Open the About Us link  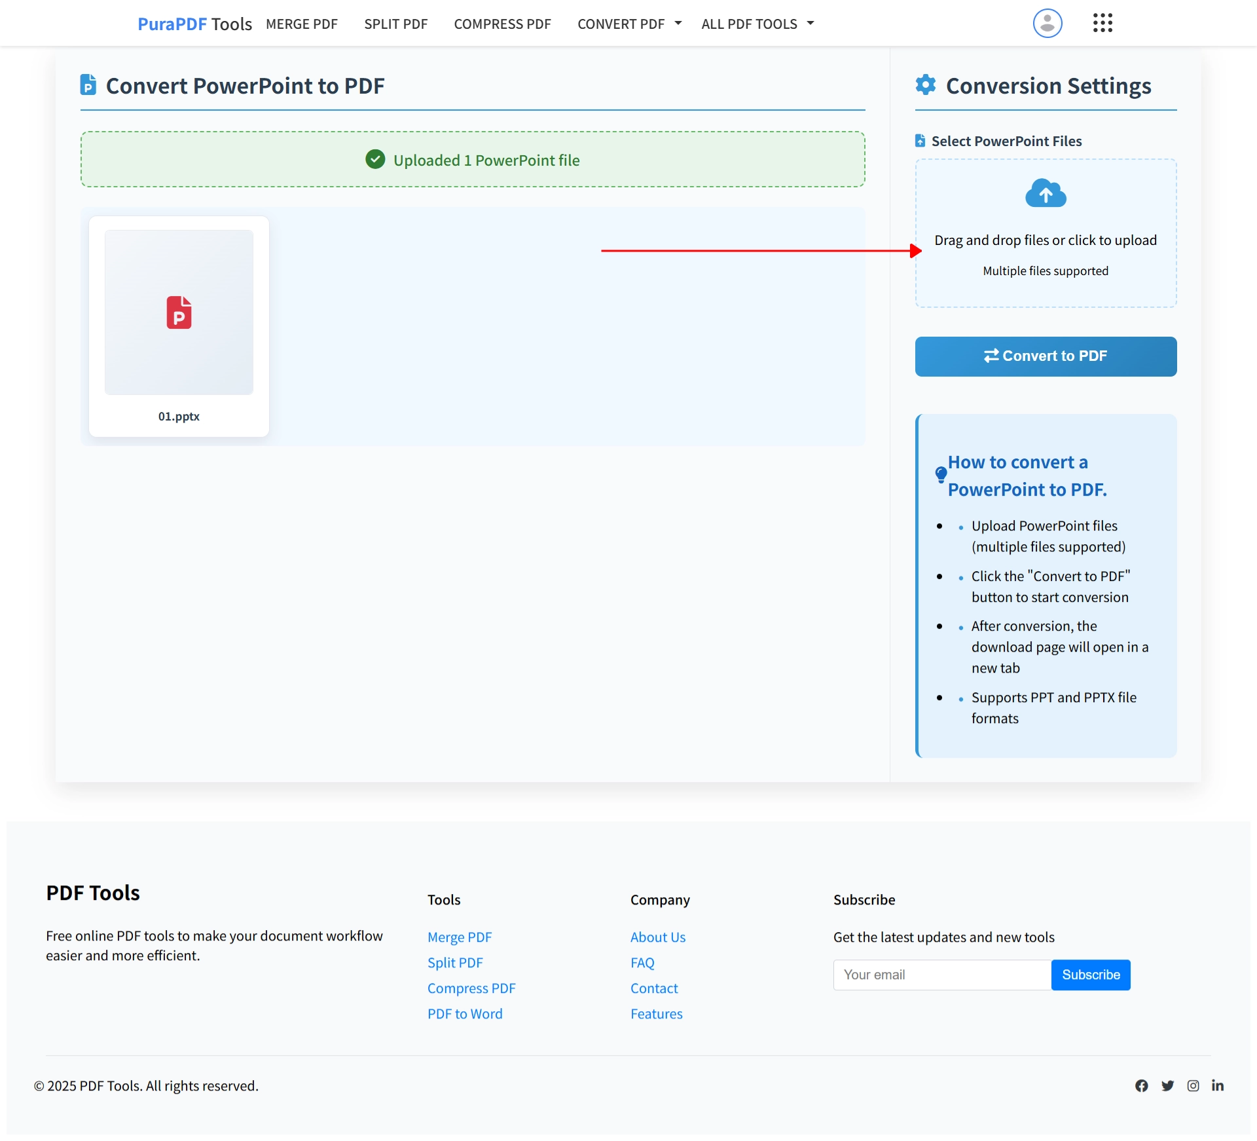coord(658,937)
